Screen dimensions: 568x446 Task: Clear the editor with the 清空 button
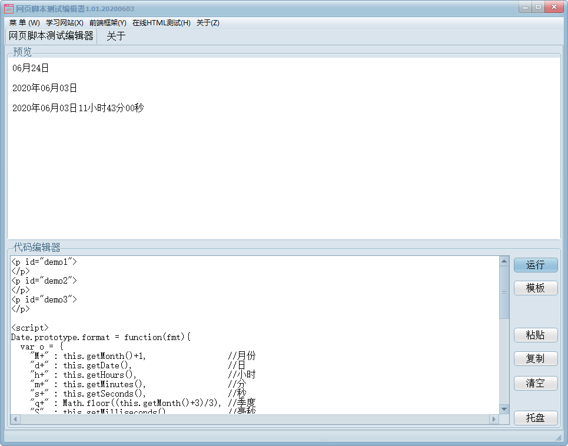tap(535, 384)
